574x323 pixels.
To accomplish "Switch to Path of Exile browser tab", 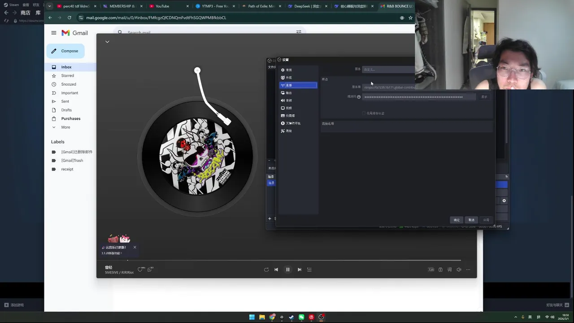I will point(261,6).
